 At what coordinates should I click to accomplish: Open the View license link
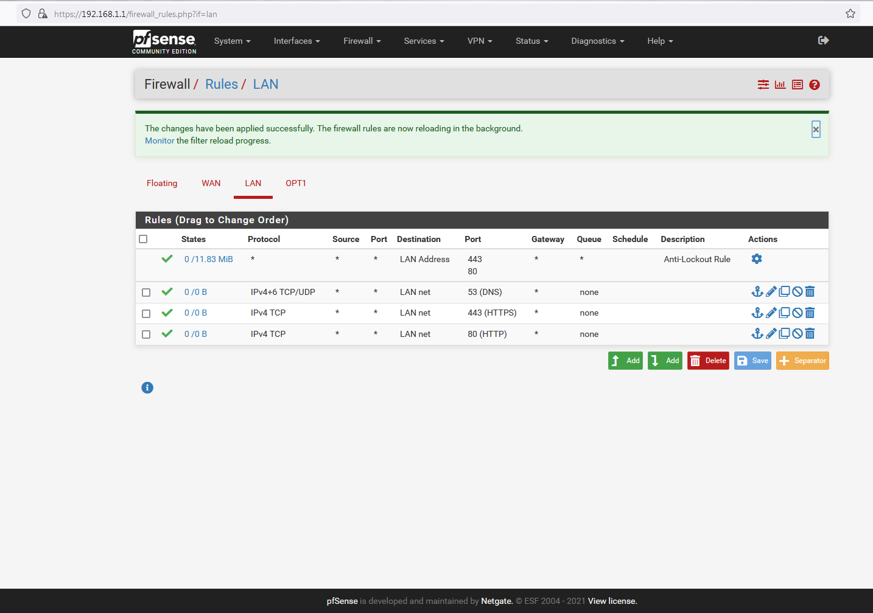point(612,601)
